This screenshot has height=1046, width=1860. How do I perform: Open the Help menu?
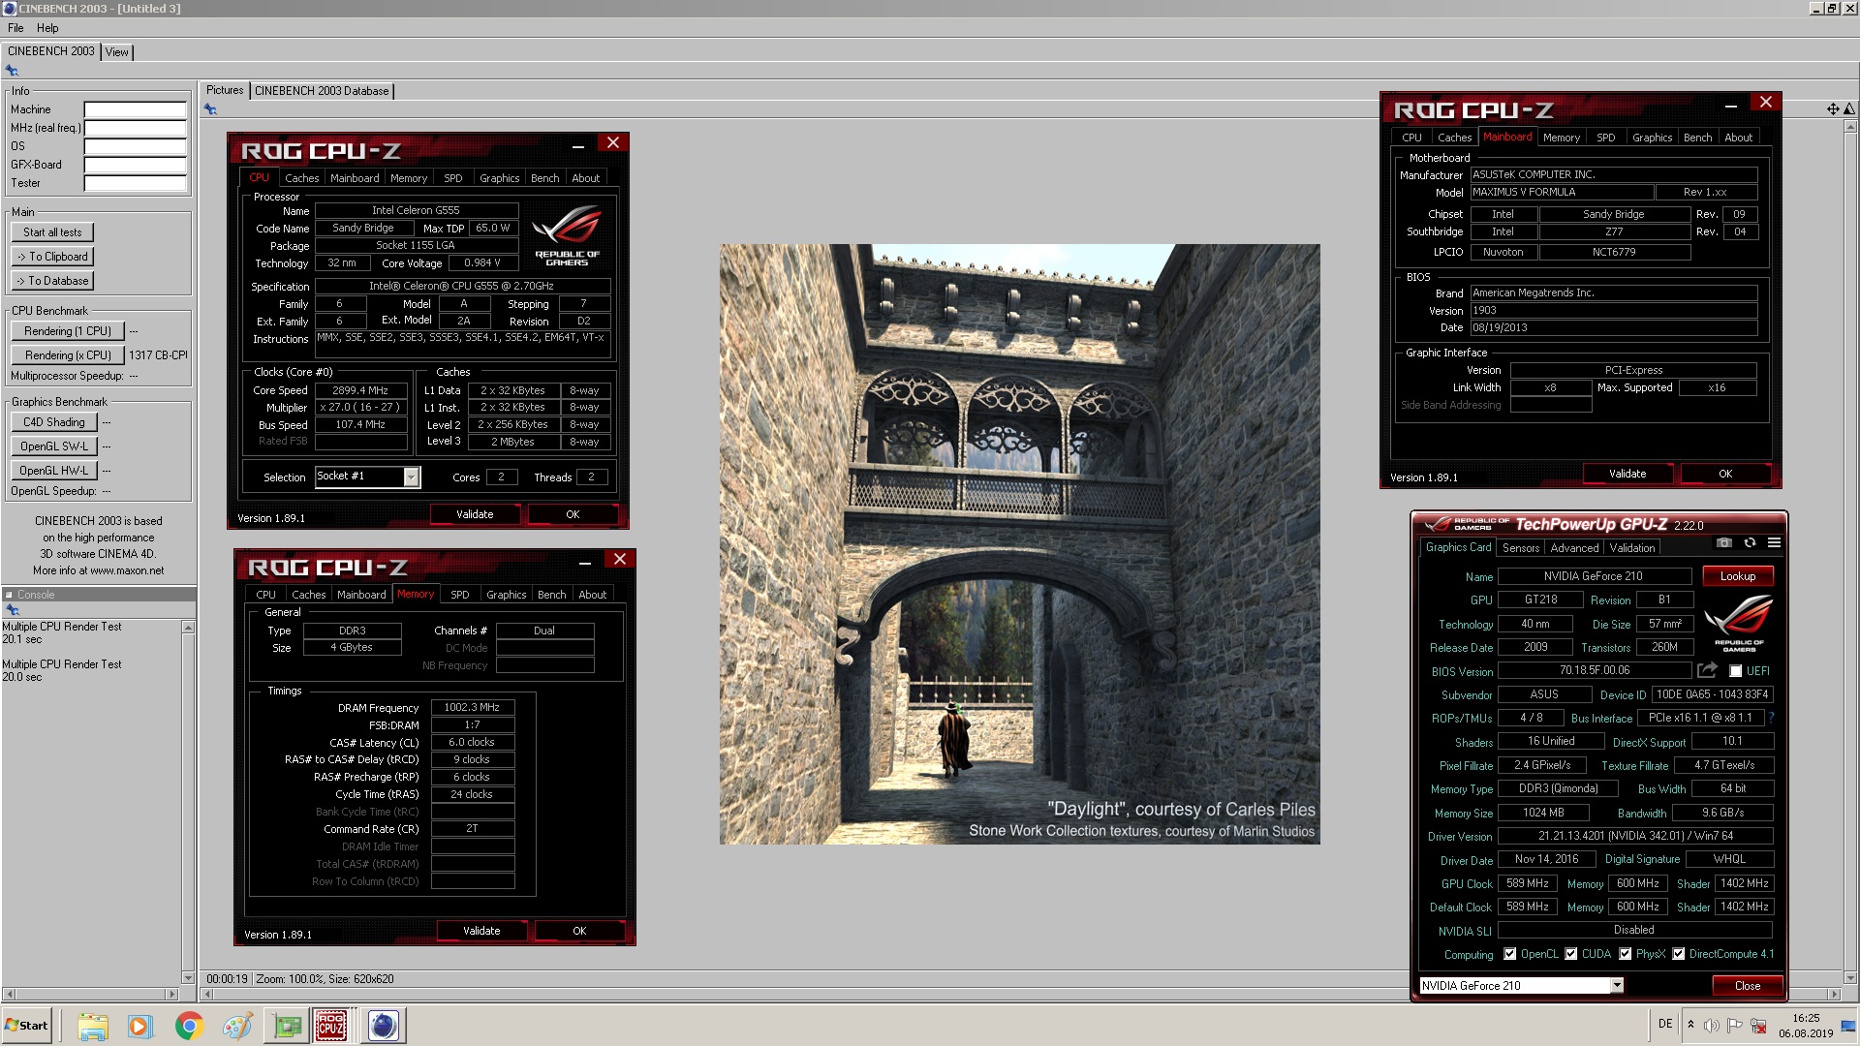pyautogui.click(x=47, y=28)
